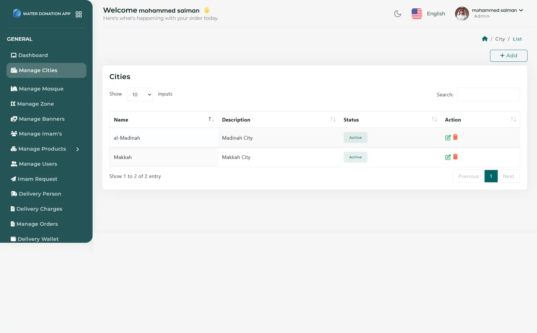Click the Manage Zone icon in sidebar

click(13, 104)
